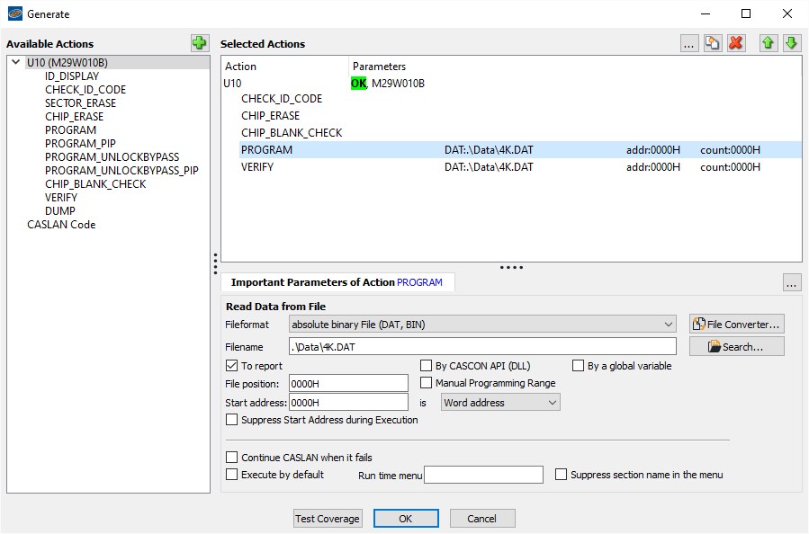This screenshot has height=534, width=809.
Task: Select CASLAN Code in Available Actions
Action: click(61, 225)
